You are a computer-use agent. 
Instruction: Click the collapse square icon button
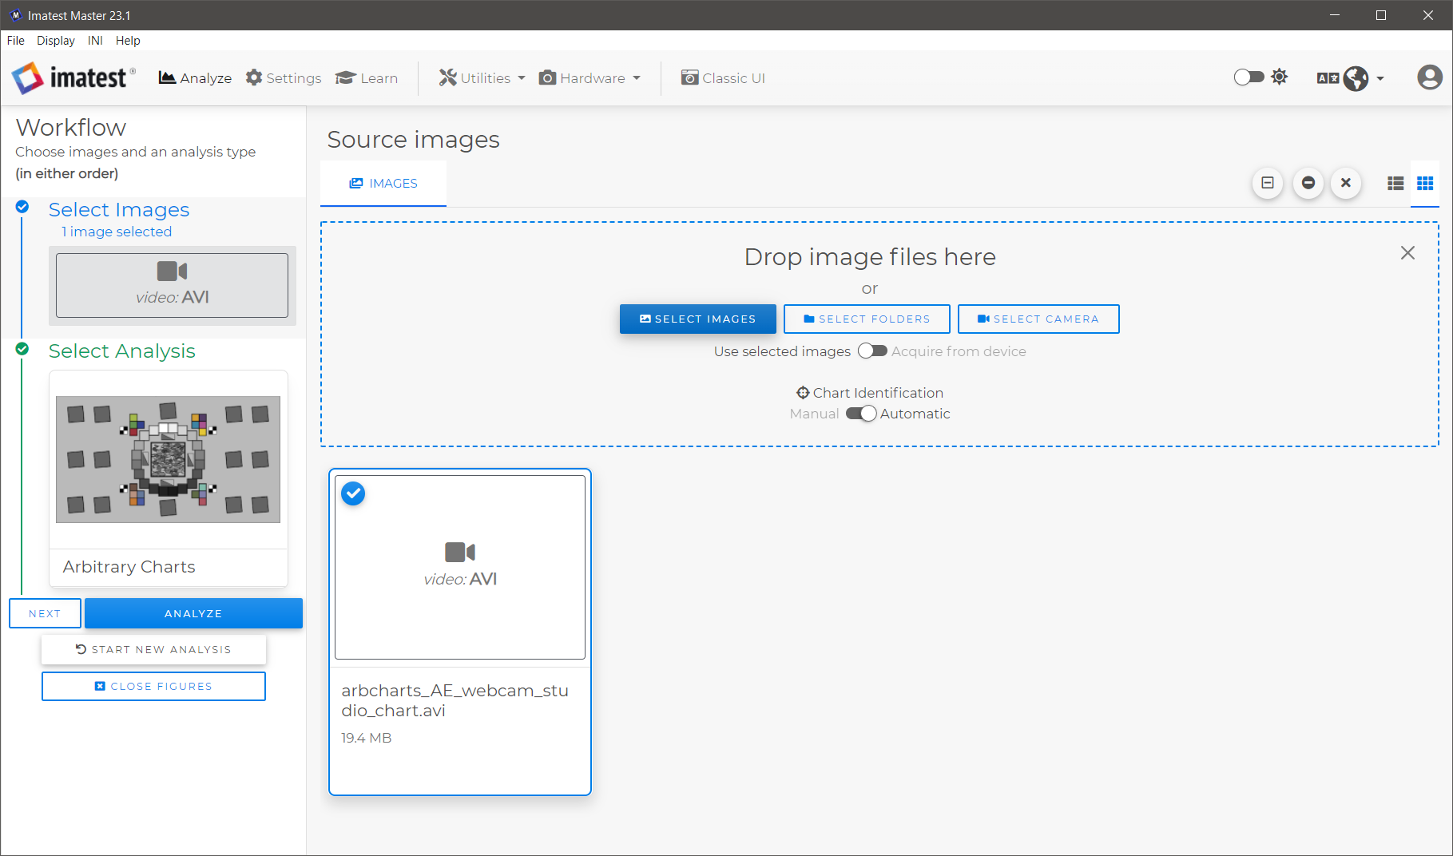pos(1268,183)
